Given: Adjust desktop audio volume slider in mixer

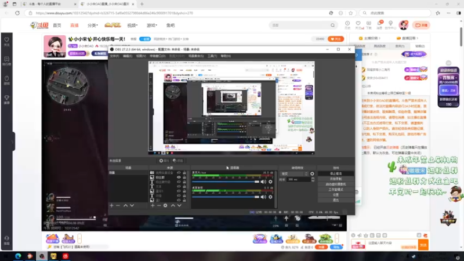Looking at the screenshot, I should pyautogui.click(x=226, y=197).
